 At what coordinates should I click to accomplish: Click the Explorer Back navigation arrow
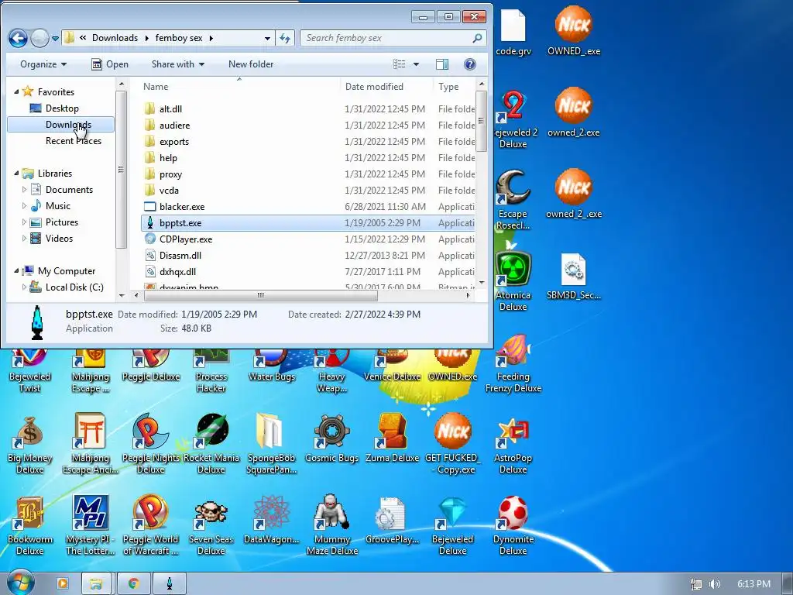(x=18, y=38)
